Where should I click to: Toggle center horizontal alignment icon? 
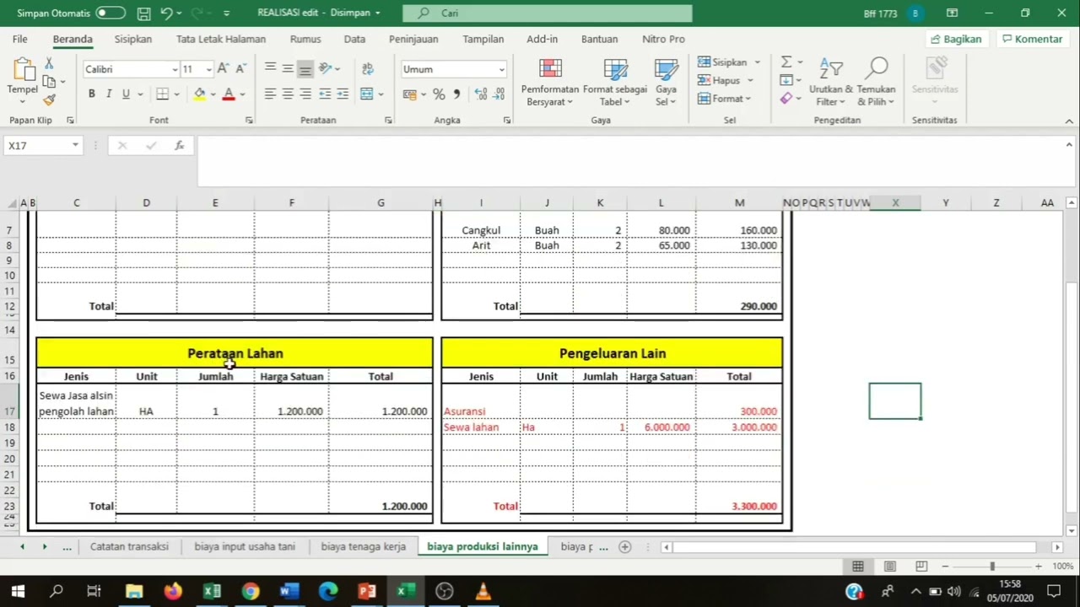tap(288, 94)
